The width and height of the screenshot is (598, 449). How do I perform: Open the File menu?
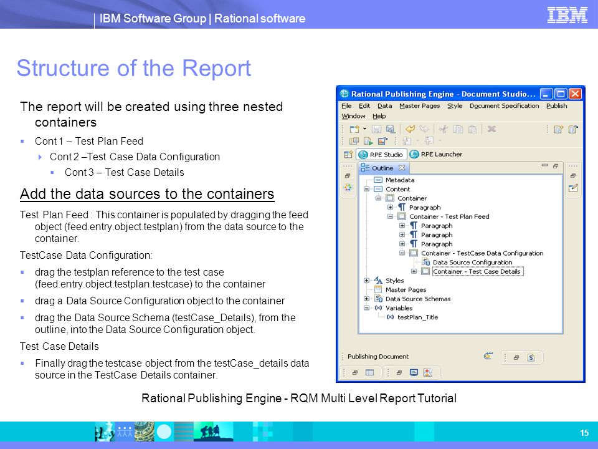pos(346,106)
